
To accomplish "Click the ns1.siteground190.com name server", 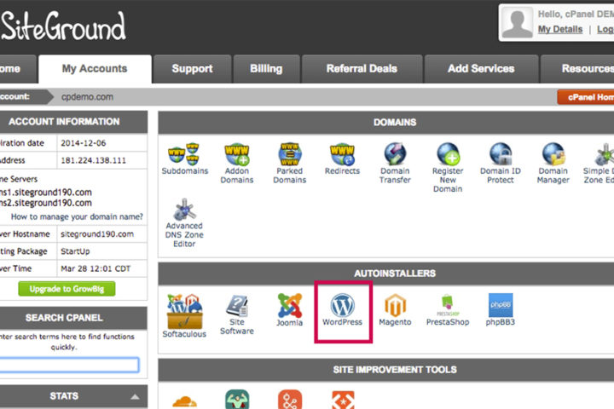I will point(46,193).
